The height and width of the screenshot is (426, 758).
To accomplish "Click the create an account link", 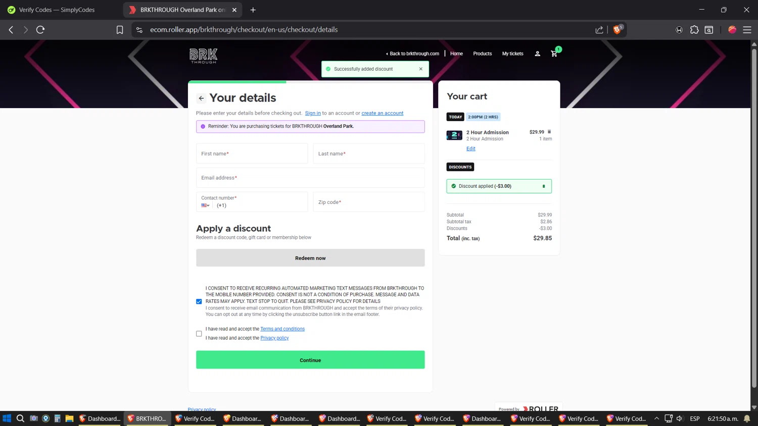I will pos(382,113).
